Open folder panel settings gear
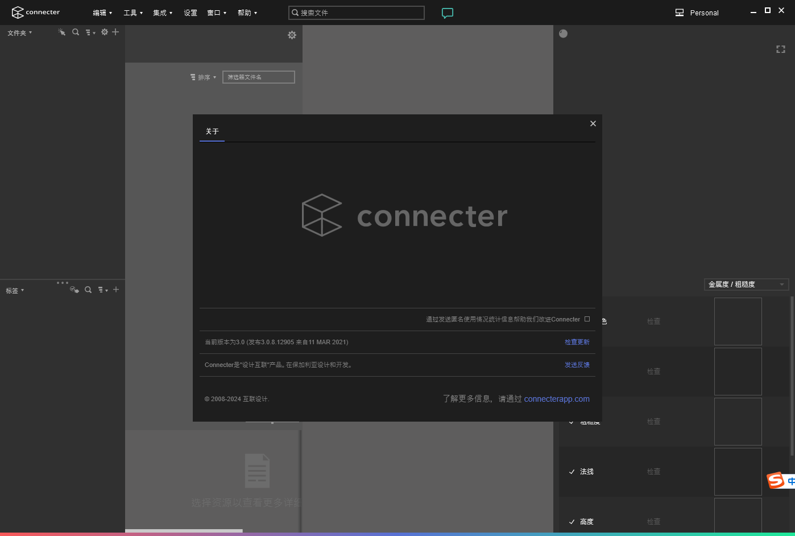 104,32
